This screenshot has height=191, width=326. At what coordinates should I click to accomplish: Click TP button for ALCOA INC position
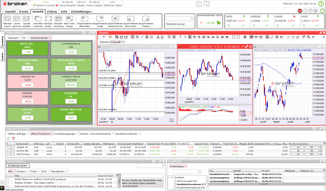(x=312, y=151)
